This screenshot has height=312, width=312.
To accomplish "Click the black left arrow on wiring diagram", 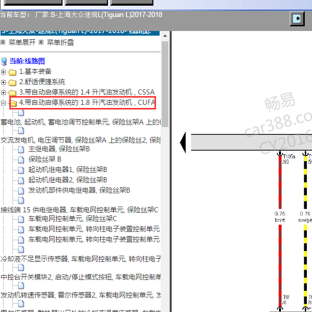I will point(183,143).
